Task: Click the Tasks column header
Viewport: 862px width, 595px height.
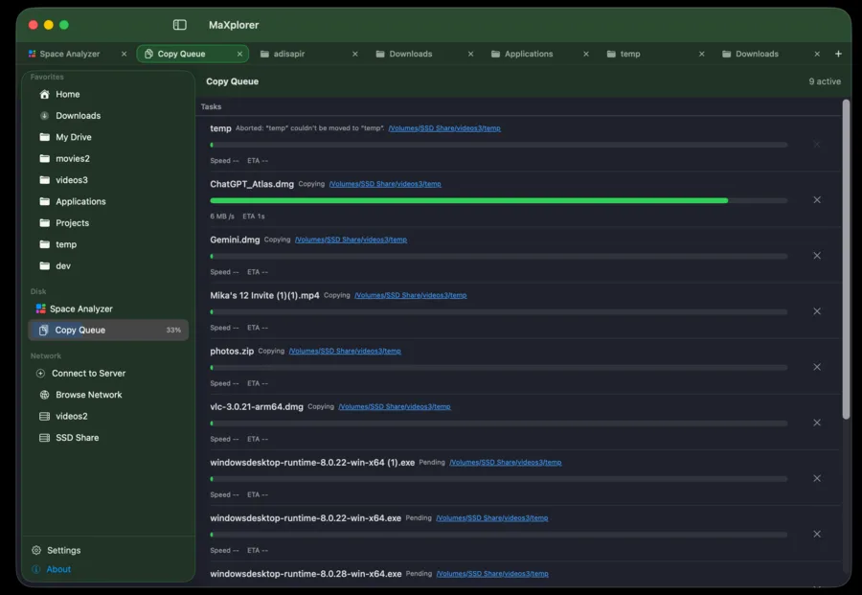Action: pos(211,106)
